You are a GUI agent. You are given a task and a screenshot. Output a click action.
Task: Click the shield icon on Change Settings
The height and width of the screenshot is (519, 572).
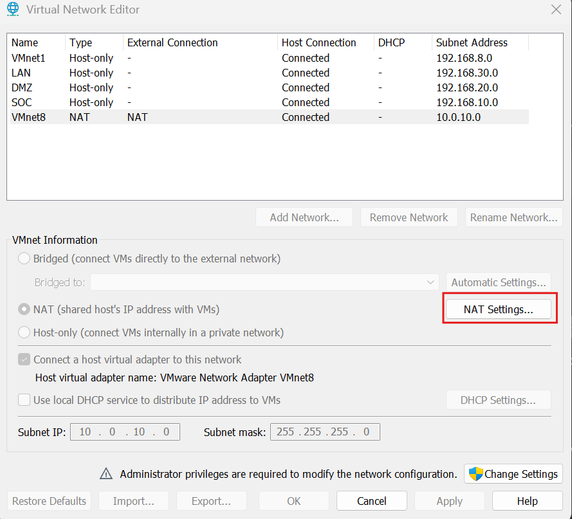coord(475,474)
